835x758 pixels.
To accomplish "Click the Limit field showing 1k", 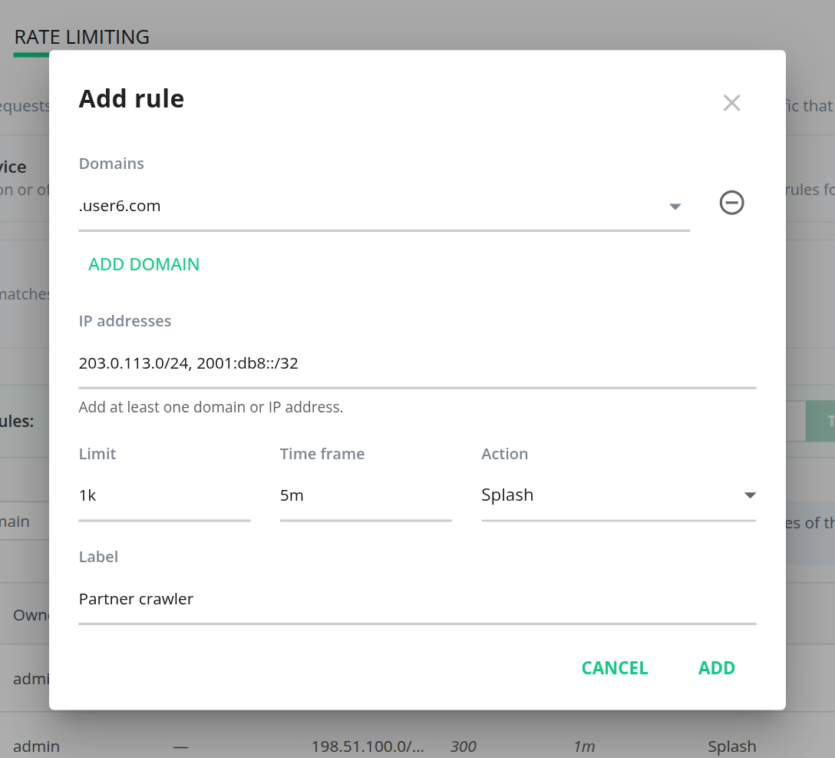I will 164,496.
